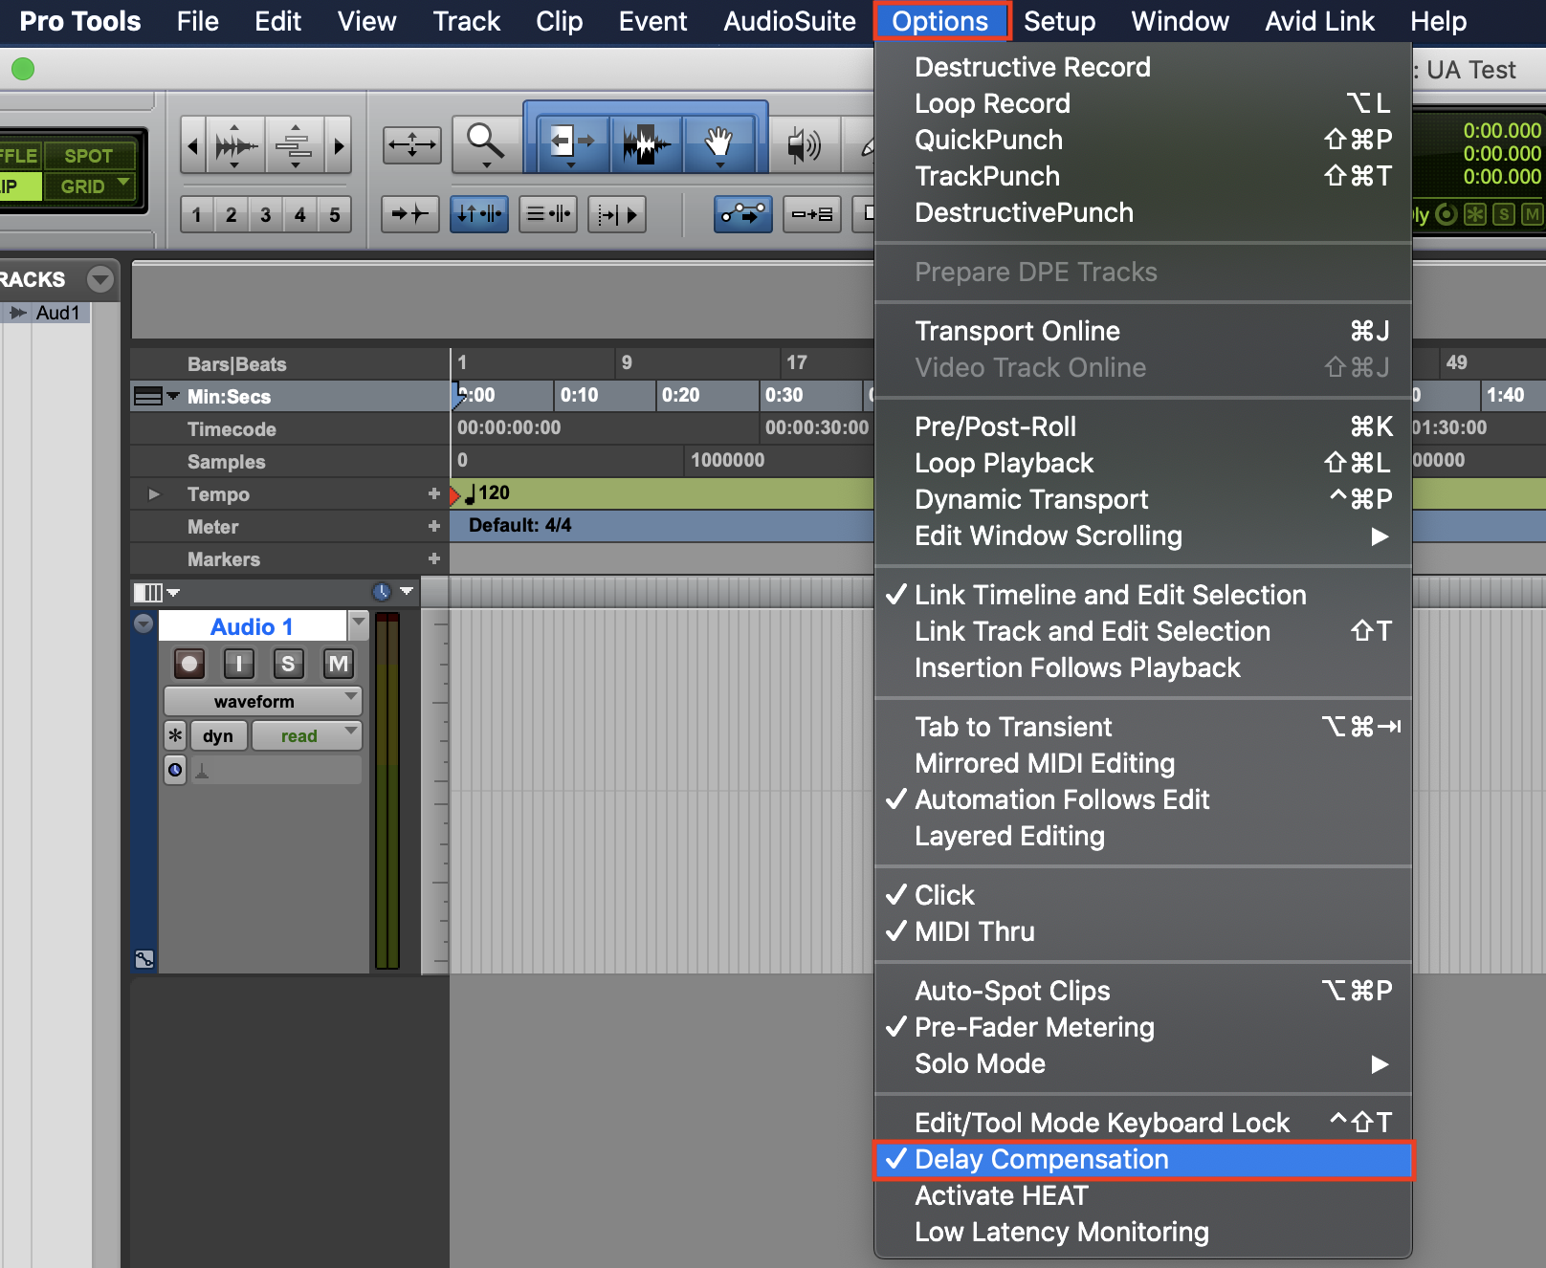Toggle Link Timeline and Edit Selection icon
The width and height of the screenshot is (1546, 1268).
tap(479, 214)
